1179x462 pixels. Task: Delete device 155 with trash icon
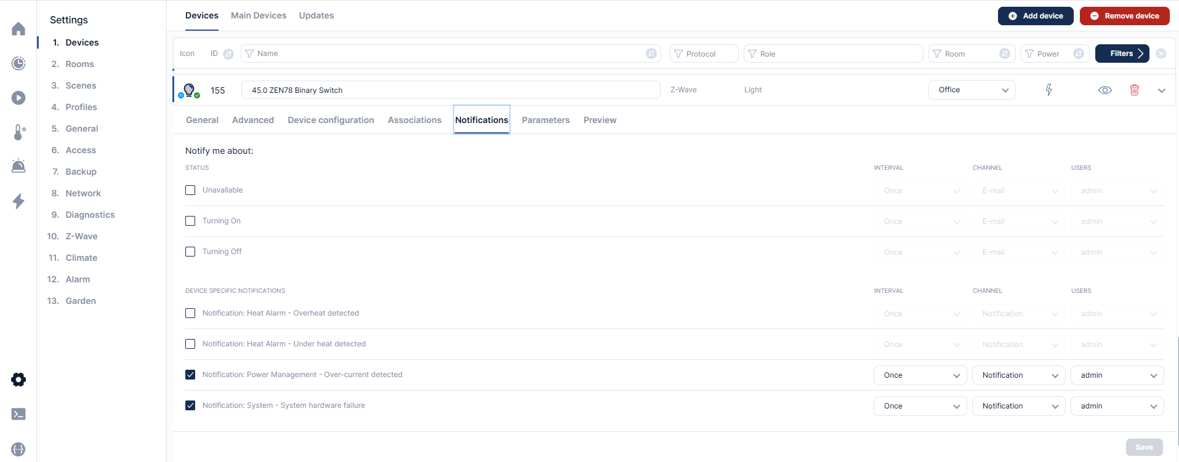(1135, 90)
